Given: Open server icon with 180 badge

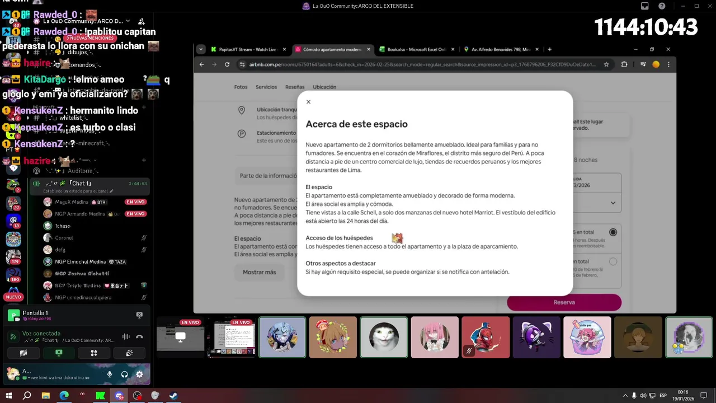Looking at the screenshot, I should pos(13,275).
